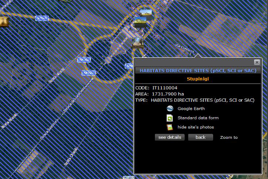Click the see details button

[x=170, y=137]
